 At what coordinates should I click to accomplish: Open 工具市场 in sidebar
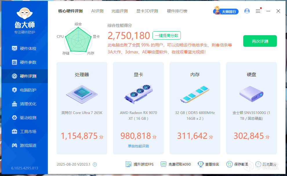(25, 132)
